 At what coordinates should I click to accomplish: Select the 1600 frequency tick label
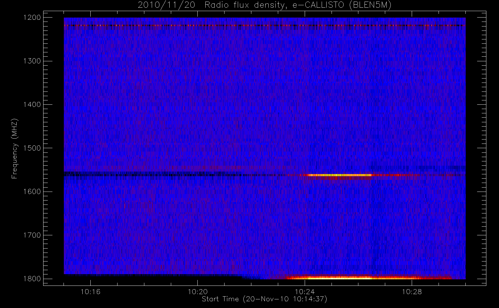32,192
